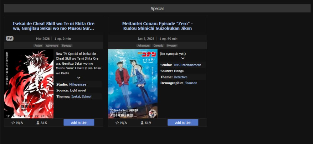Open Meitantei Conan Episode "Zero" title link
This screenshot has width=313, height=144.
[x=157, y=26]
